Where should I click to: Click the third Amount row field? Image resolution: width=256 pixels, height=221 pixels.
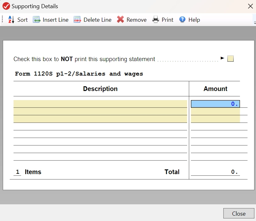pos(215,119)
